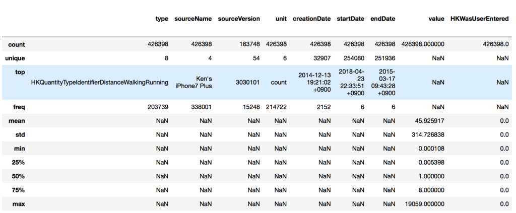Click unit freq value 214722
Screen dimensions: 516x213
[277, 107]
